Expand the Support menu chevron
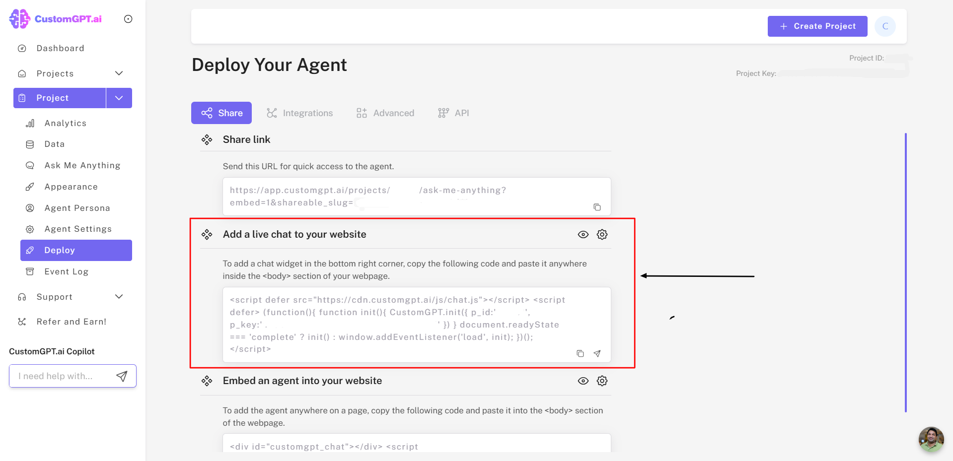This screenshot has width=953, height=461. (x=119, y=297)
